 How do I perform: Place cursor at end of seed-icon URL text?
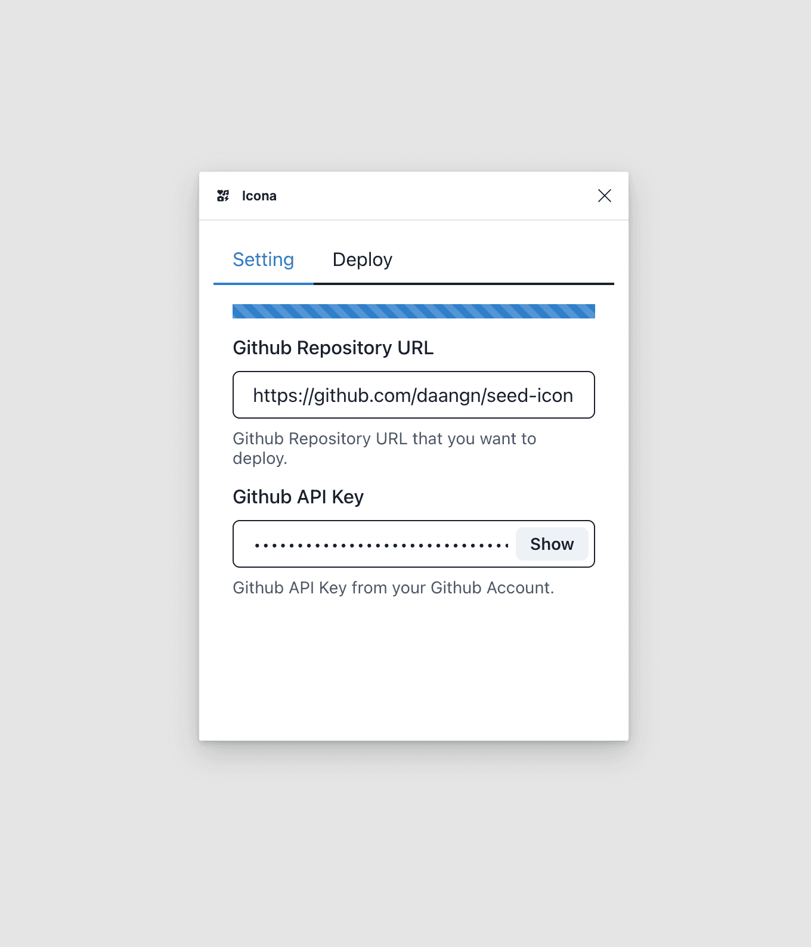(x=574, y=395)
